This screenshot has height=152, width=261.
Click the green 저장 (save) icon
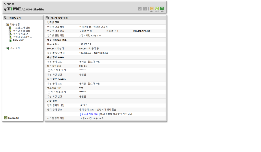157,9
